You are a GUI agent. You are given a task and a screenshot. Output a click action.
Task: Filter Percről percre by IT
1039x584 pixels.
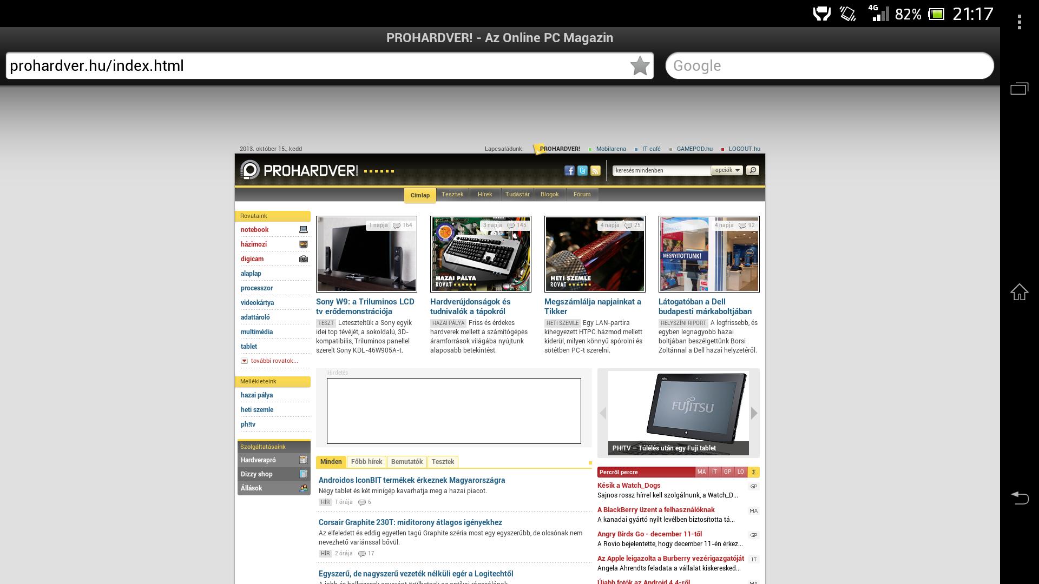(x=714, y=472)
